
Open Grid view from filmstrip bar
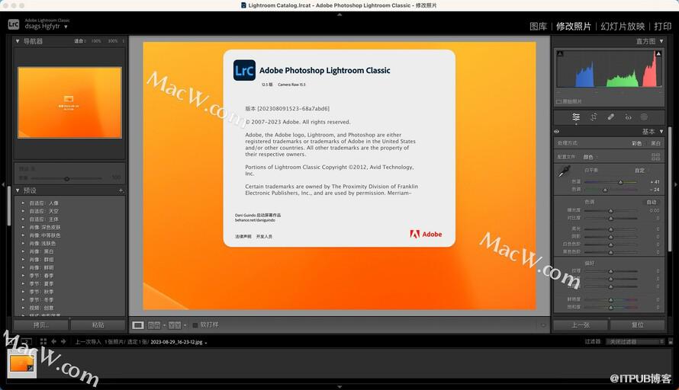[x=43, y=341]
